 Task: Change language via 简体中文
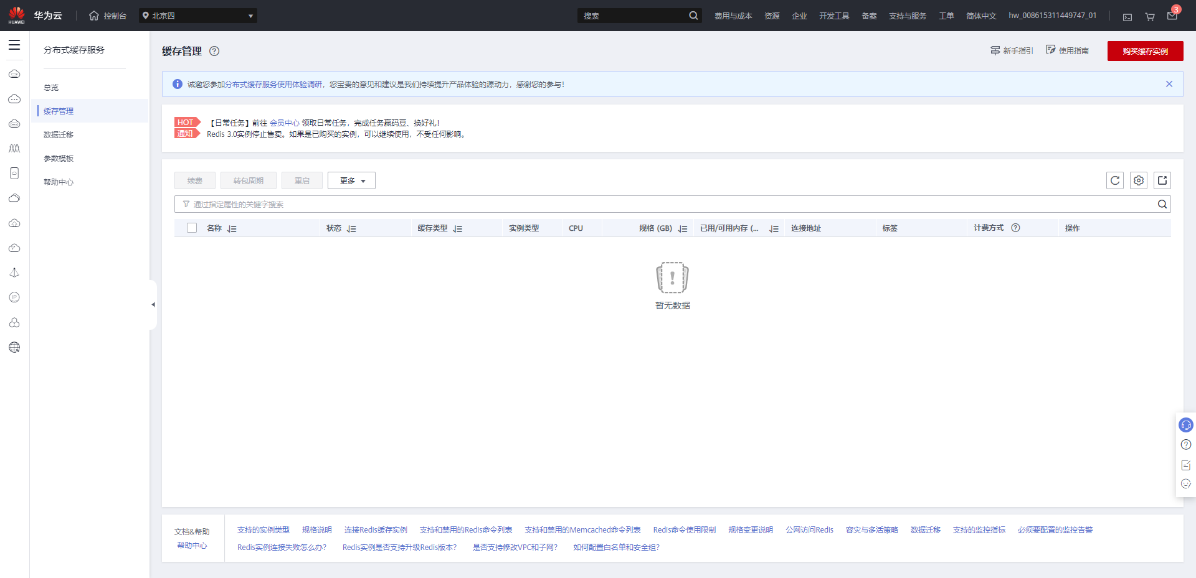(x=981, y=16)
